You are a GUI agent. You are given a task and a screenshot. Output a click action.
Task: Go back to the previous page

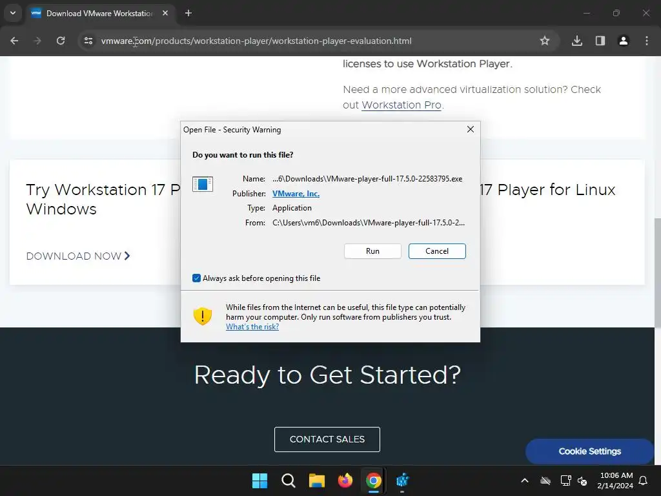[14, 41]
